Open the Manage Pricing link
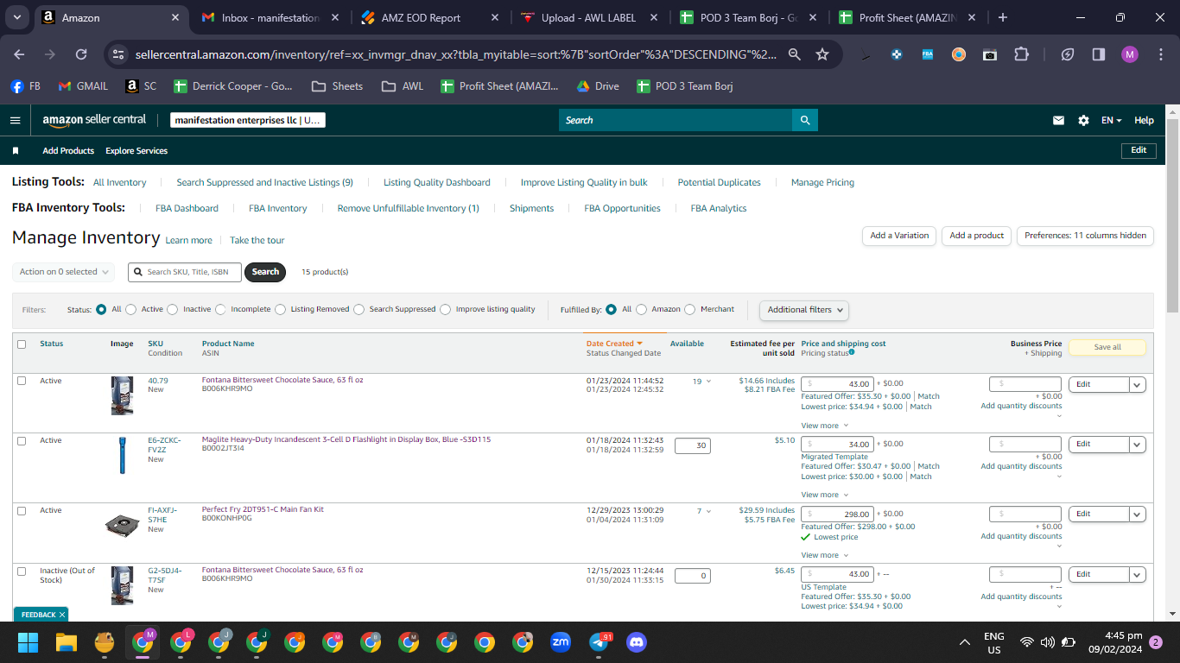1180x663 pixels. click(822, 182)
